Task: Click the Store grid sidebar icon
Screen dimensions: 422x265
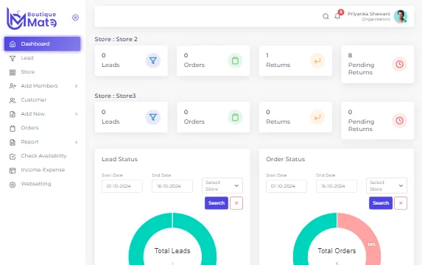Action: 13,72
